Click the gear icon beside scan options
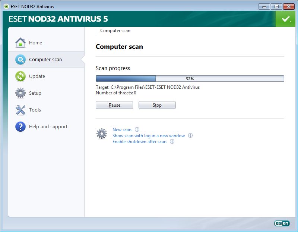Viewport: 298px width, 232px height. (102, 134)
